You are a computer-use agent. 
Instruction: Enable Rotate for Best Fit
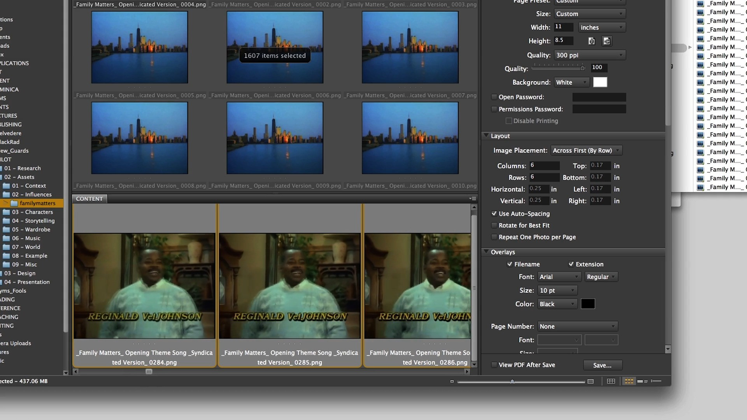coord(494,225)
